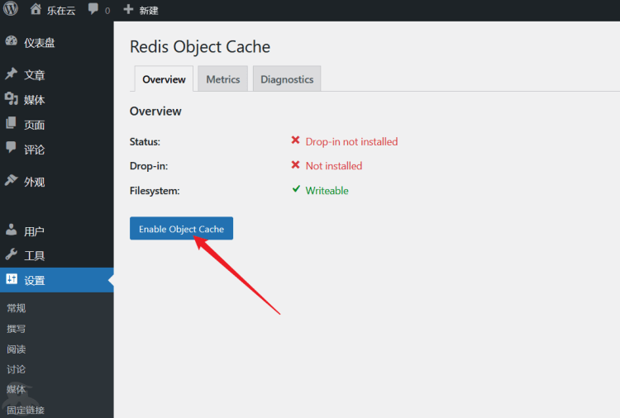Click the 外观 paintbrush icon
This screenshot has height=418, width=620.
coord(12,180)
